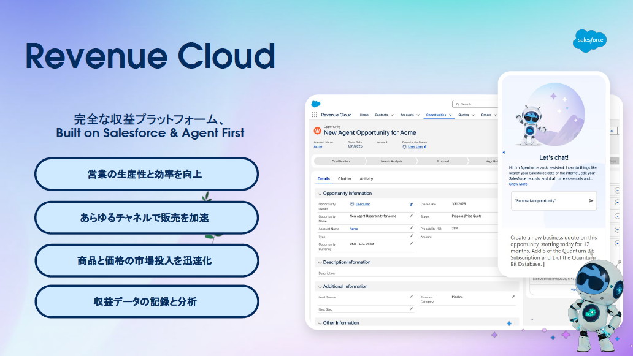The width and height of the screenshot is (633, 356).
Task: Click the blue arrow on the chat panel's left edge
Action: click(504, 153)
